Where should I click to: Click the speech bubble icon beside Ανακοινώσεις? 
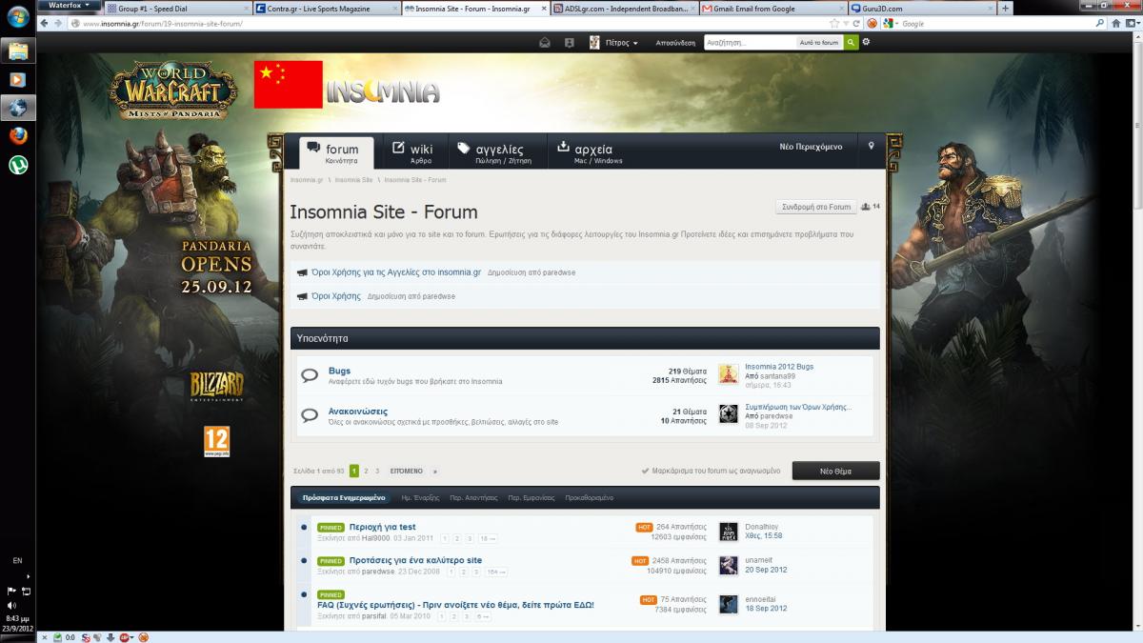click(310, 415)
